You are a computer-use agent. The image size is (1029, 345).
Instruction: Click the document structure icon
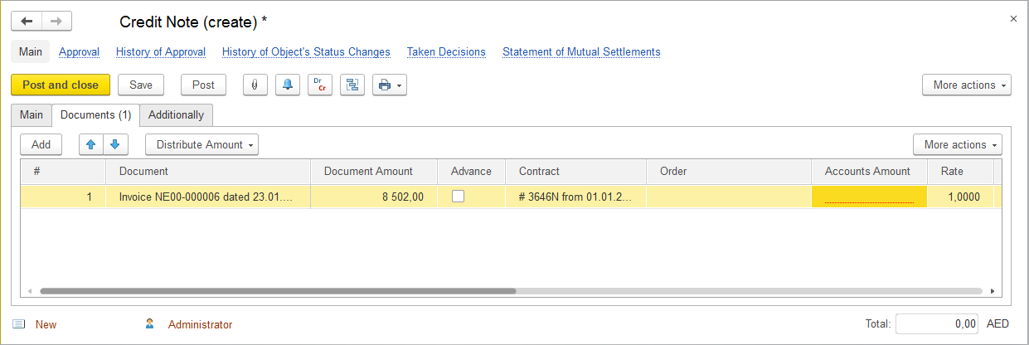352,85
